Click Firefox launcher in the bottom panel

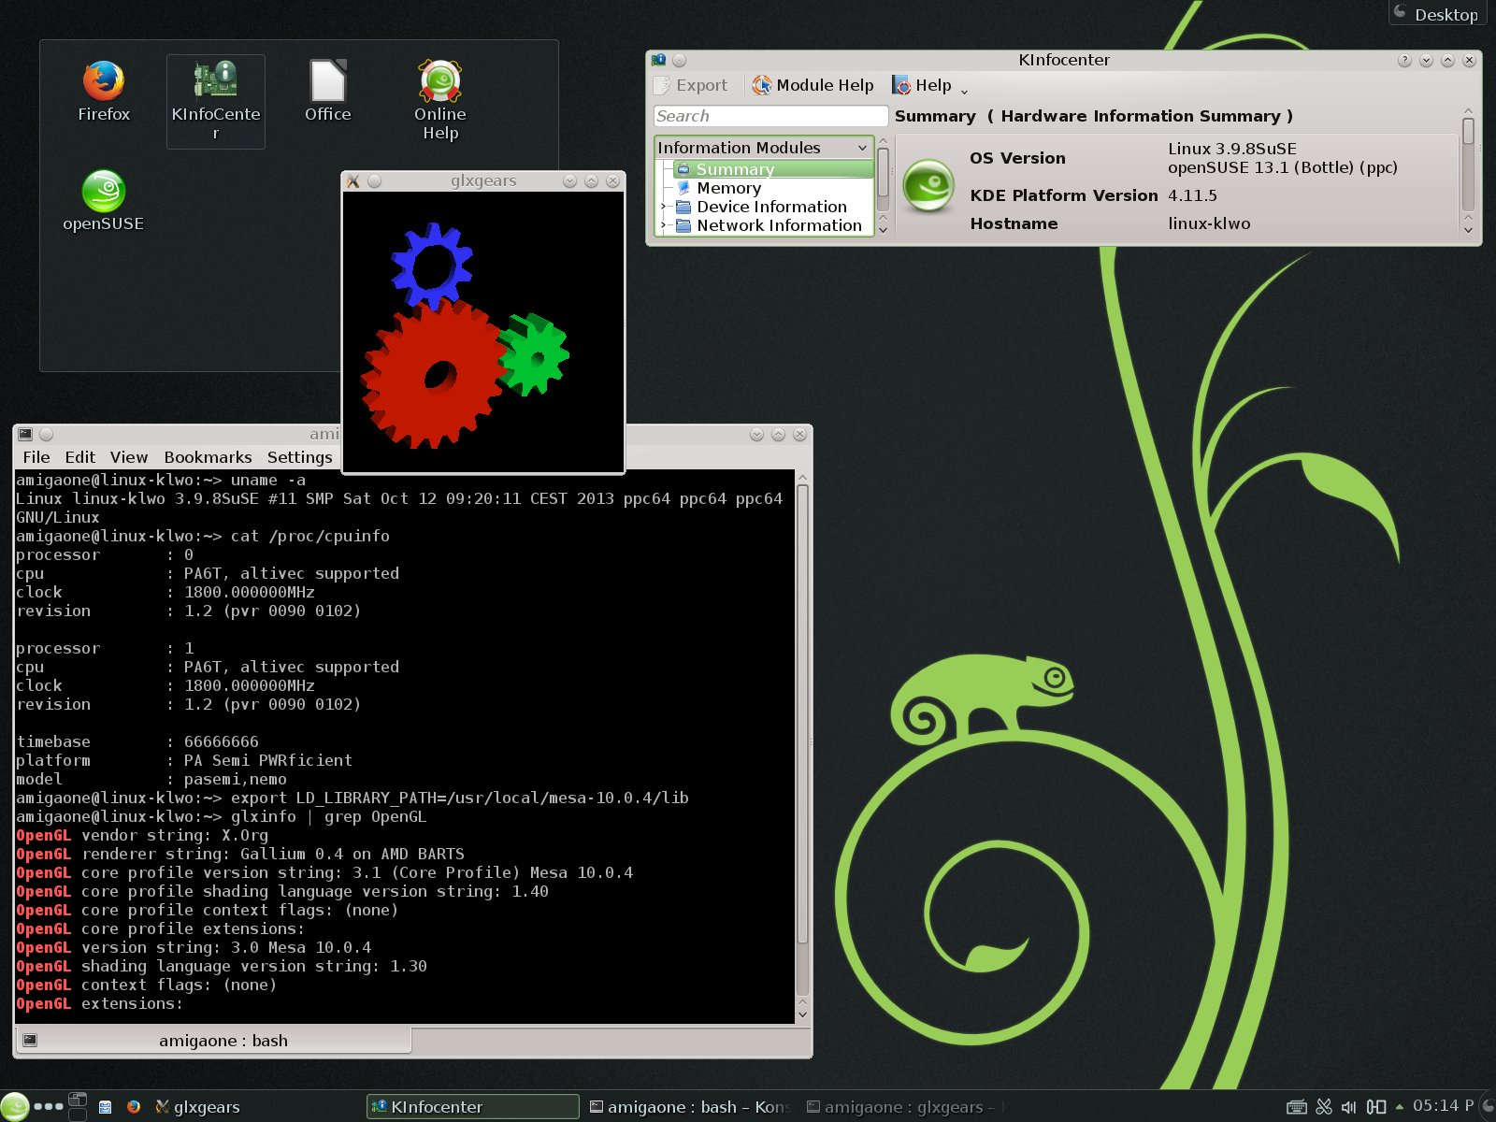point(134,1107)
